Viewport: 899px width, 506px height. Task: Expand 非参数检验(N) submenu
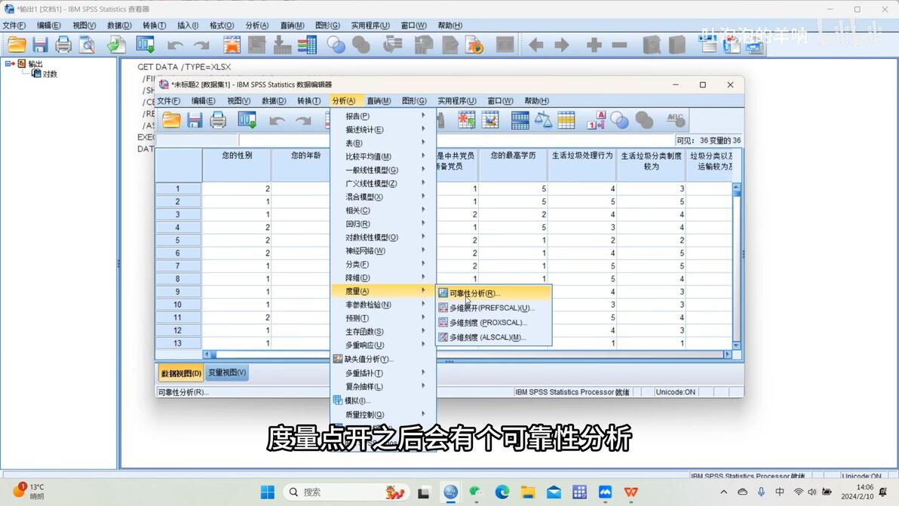click(383, 305)
